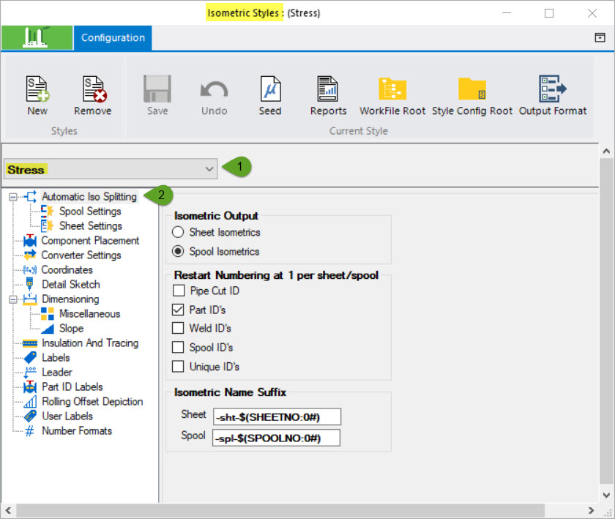615x519 pixels.
Task: Remove the current style
Action: [x=92, y=95]
